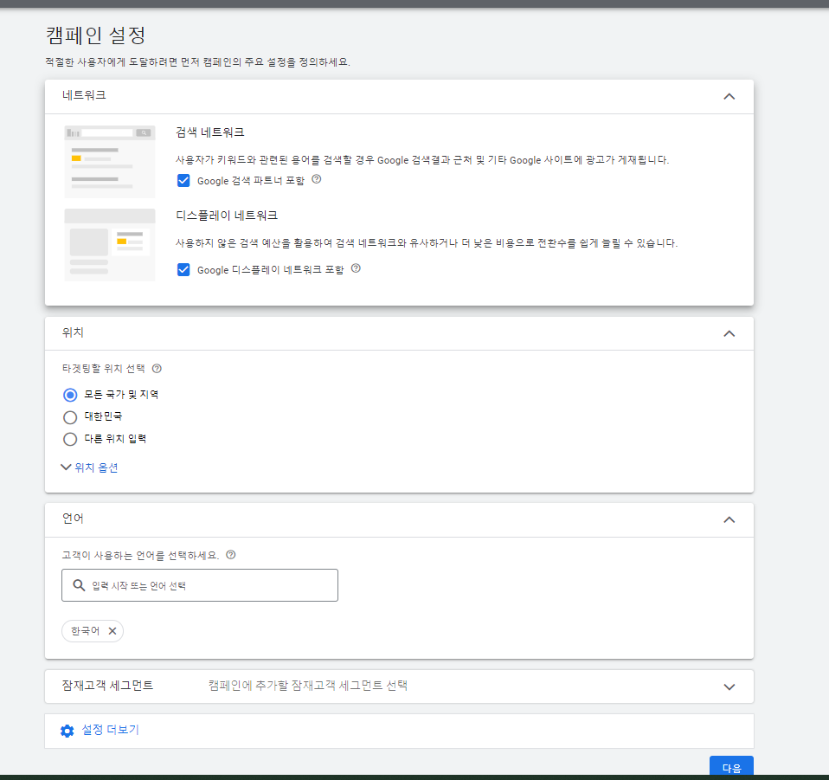The image size is (829, 780).
Task: Click the 다음 button to continue
Action: (731, 767)
